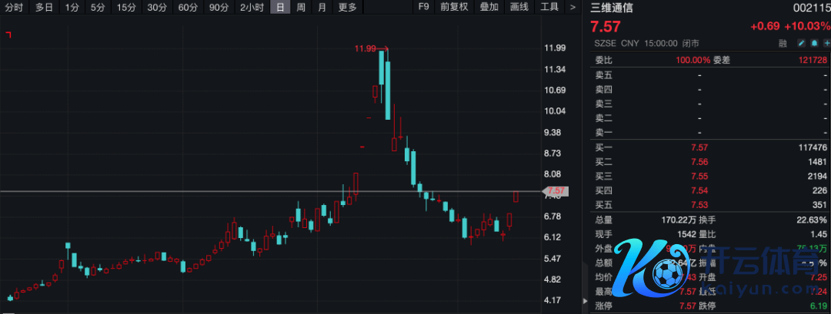Click the 融 margin trading indicator

[x=783, y=44]
